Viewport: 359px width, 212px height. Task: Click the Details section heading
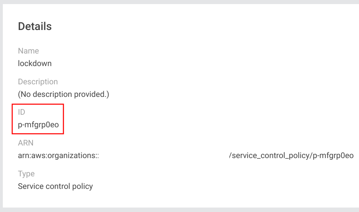[35, 27]
